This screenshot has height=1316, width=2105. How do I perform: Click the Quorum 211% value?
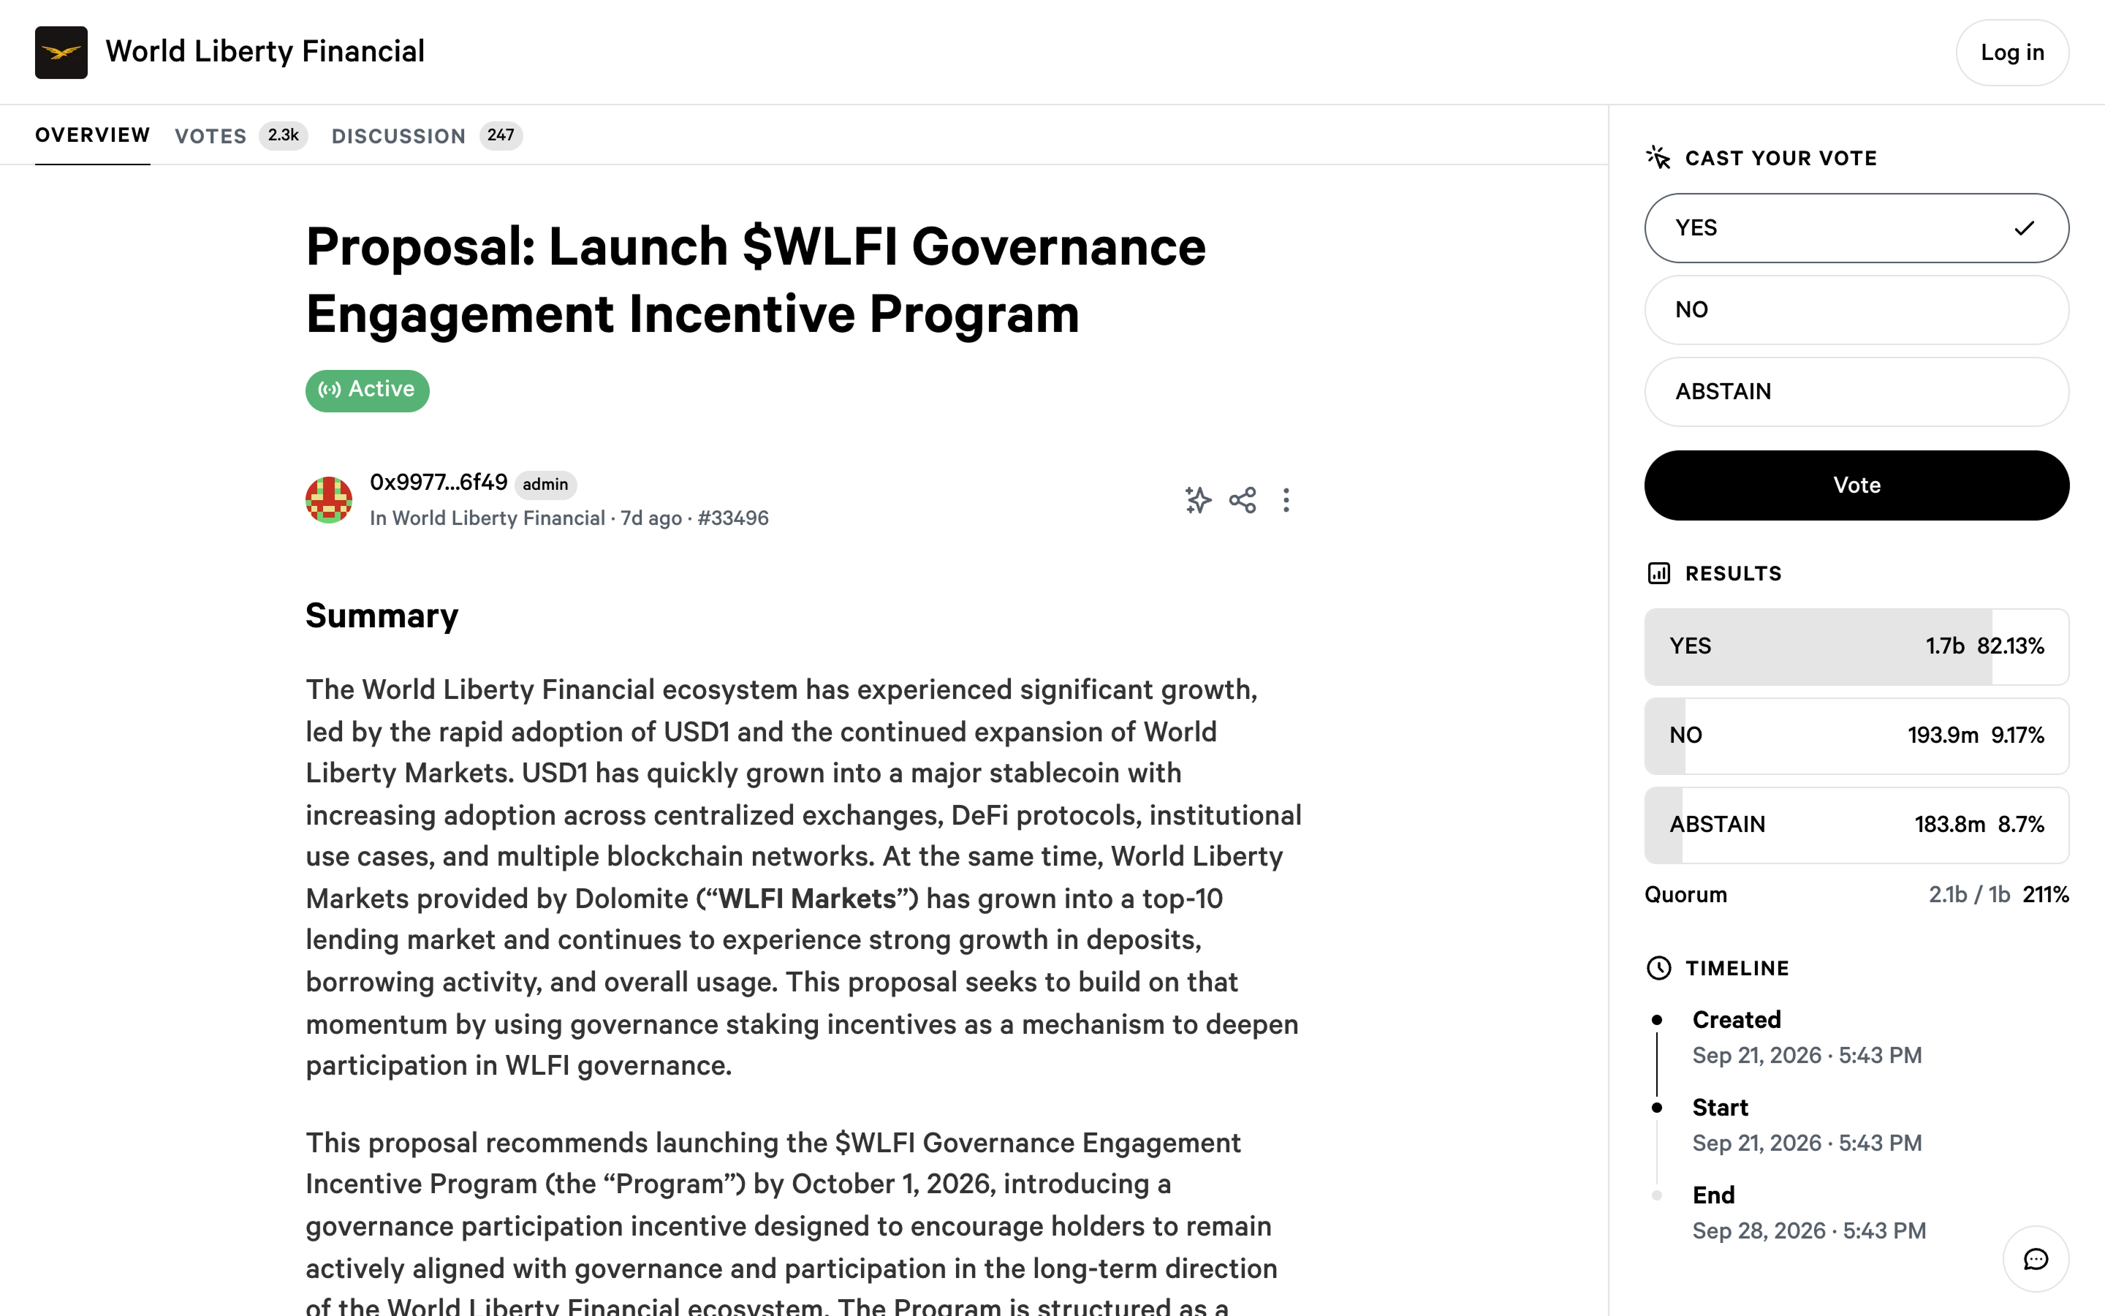pos(2046,895)
